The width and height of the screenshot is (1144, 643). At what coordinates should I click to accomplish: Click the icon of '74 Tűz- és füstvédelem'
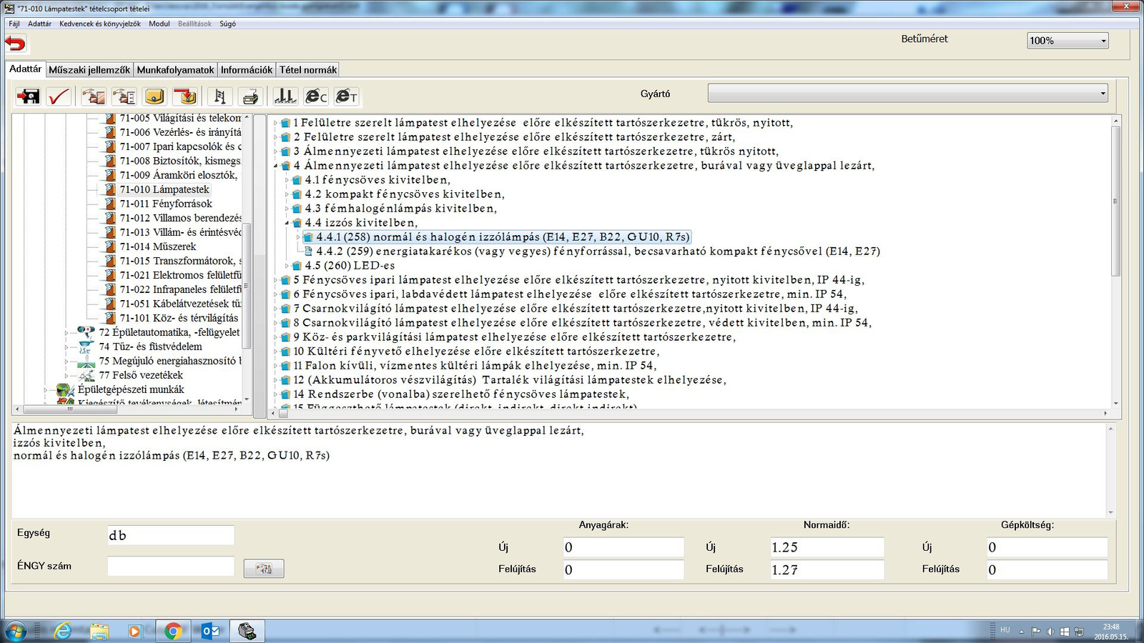pyautogui.click(x=86, y=347)
